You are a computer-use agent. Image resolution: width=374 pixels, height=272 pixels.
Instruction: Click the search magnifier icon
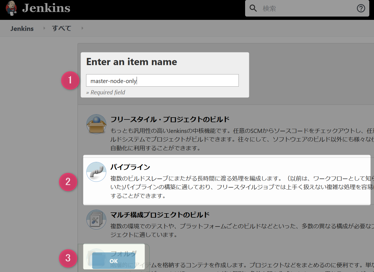point(253,8)
